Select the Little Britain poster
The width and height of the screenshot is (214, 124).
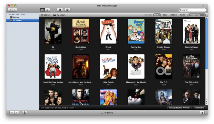point(108,66)
